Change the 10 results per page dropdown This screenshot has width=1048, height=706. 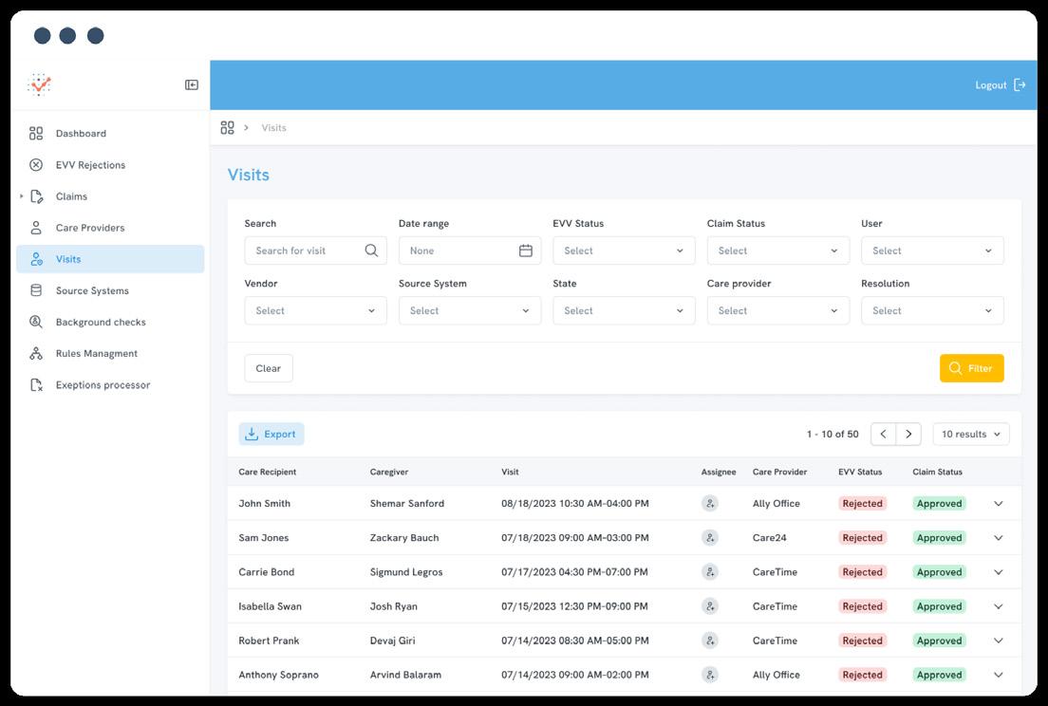971,435
